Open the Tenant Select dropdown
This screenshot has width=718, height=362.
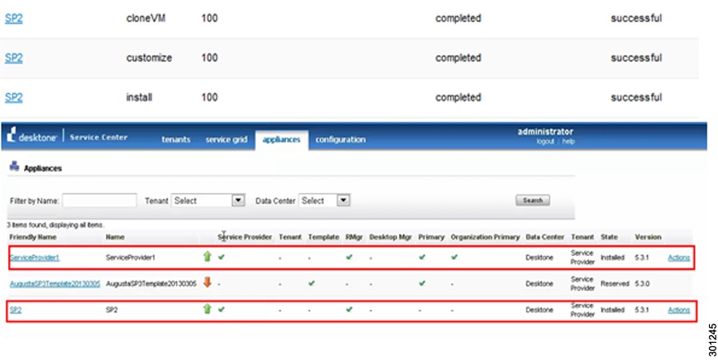click(208, 200)
